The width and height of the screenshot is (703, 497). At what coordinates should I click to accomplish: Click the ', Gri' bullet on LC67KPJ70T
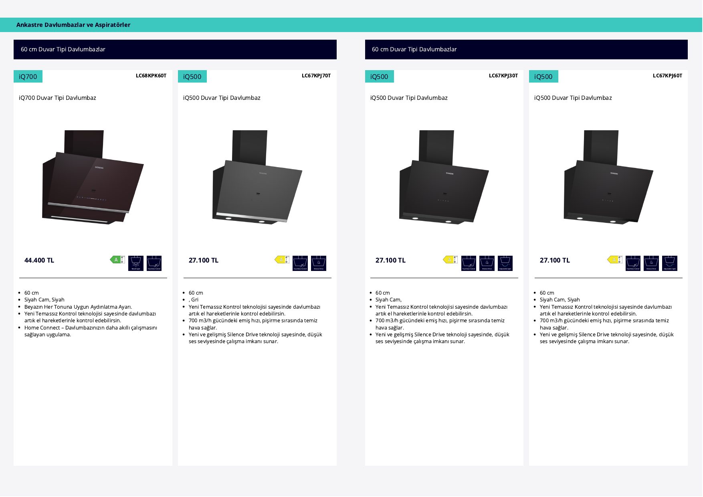194,300
